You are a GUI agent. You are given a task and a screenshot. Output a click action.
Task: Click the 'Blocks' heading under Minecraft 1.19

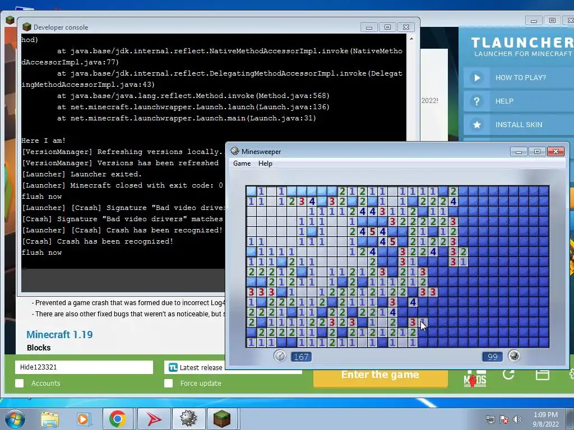39,348
